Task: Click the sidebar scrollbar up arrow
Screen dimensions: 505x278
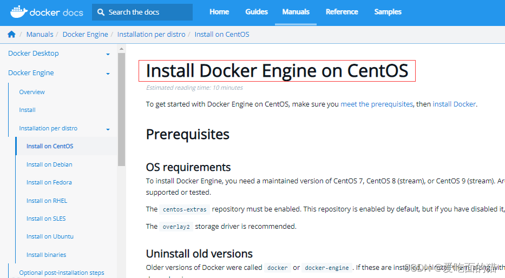Action: pos(121,49)
